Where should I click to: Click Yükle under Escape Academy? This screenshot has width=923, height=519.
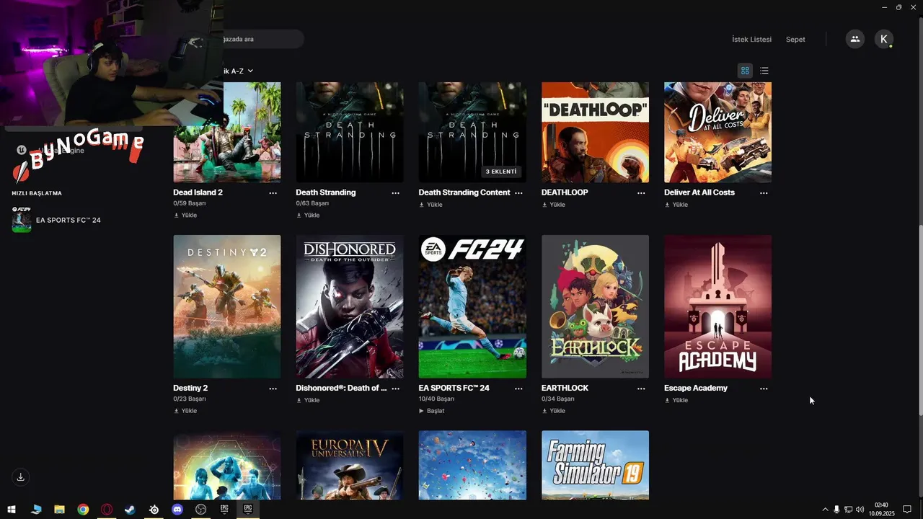click(676, 400)
